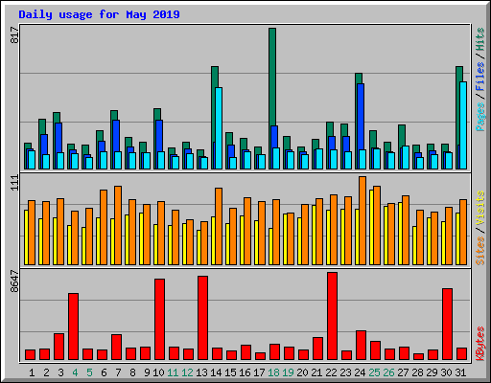Screen dimensions: 491x383
Task: Click green weekend day label 4
Action: click(x=75, y=372)
